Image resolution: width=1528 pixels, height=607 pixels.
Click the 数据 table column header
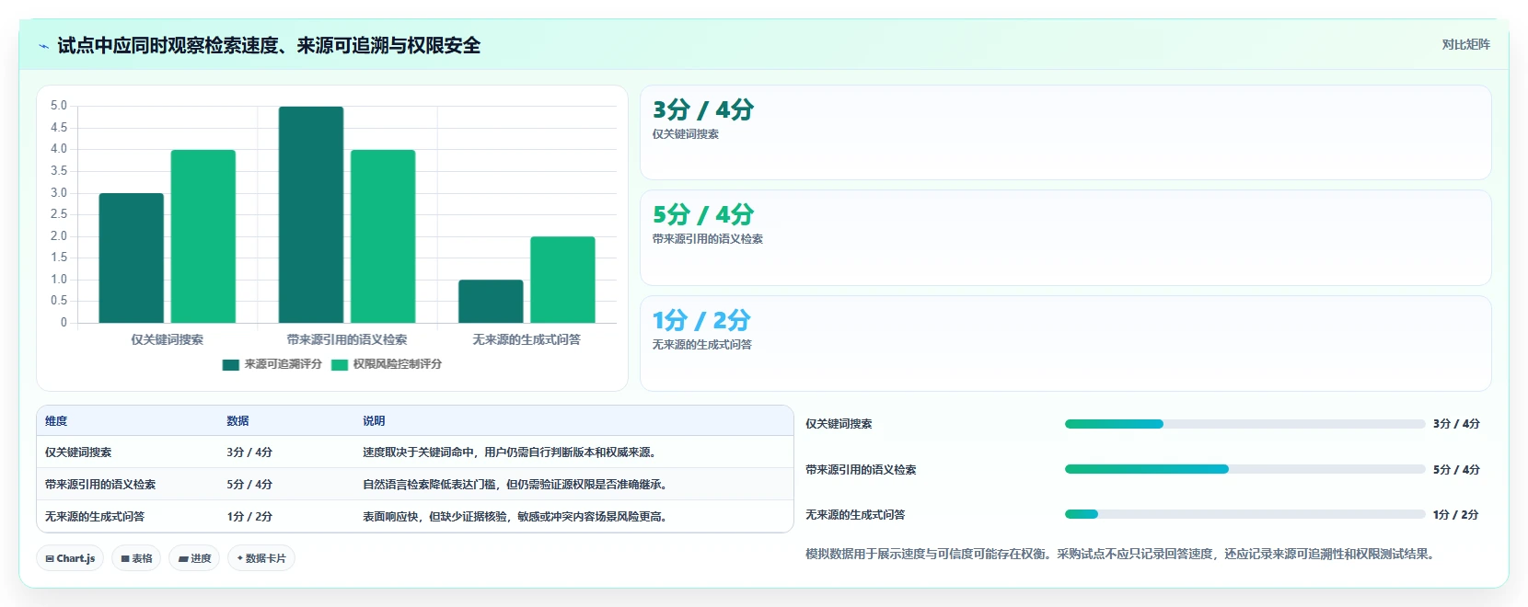click(x=237, y=420)
